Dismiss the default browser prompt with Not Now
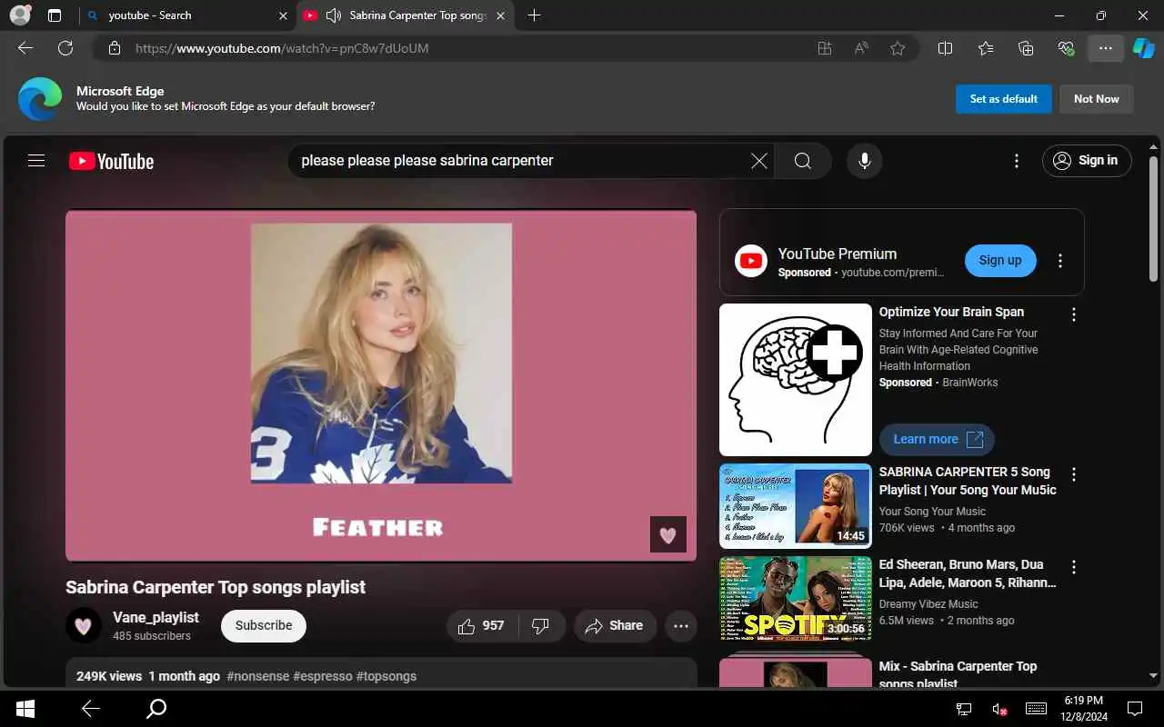This screenshot has height=727, width=1164. [x=1097, y=99]
